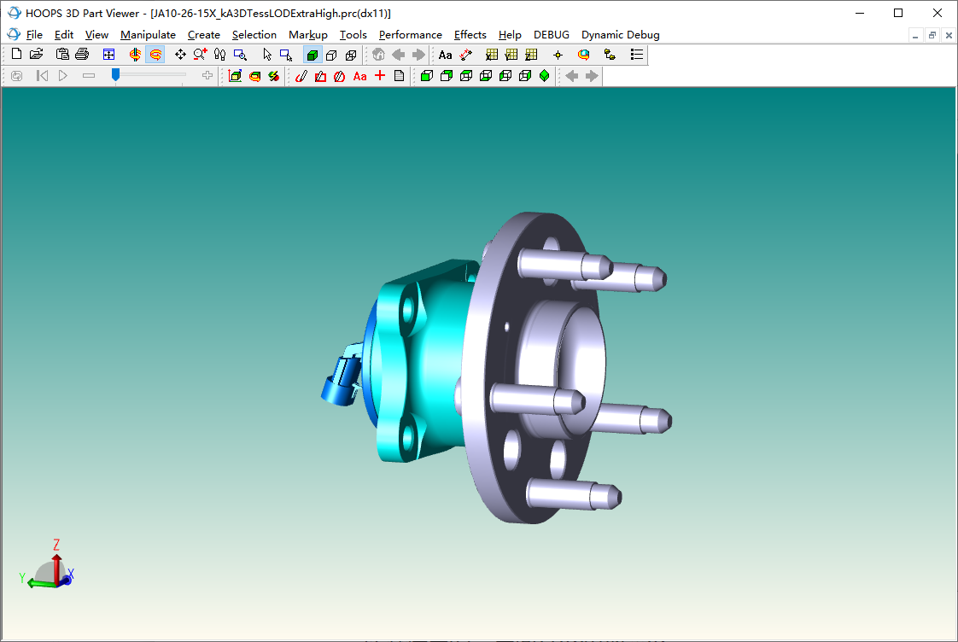The image size is (958, 642).
Task: Open the yellow folder tree icon
Action: pyautogui.click(x=610, y=55)
